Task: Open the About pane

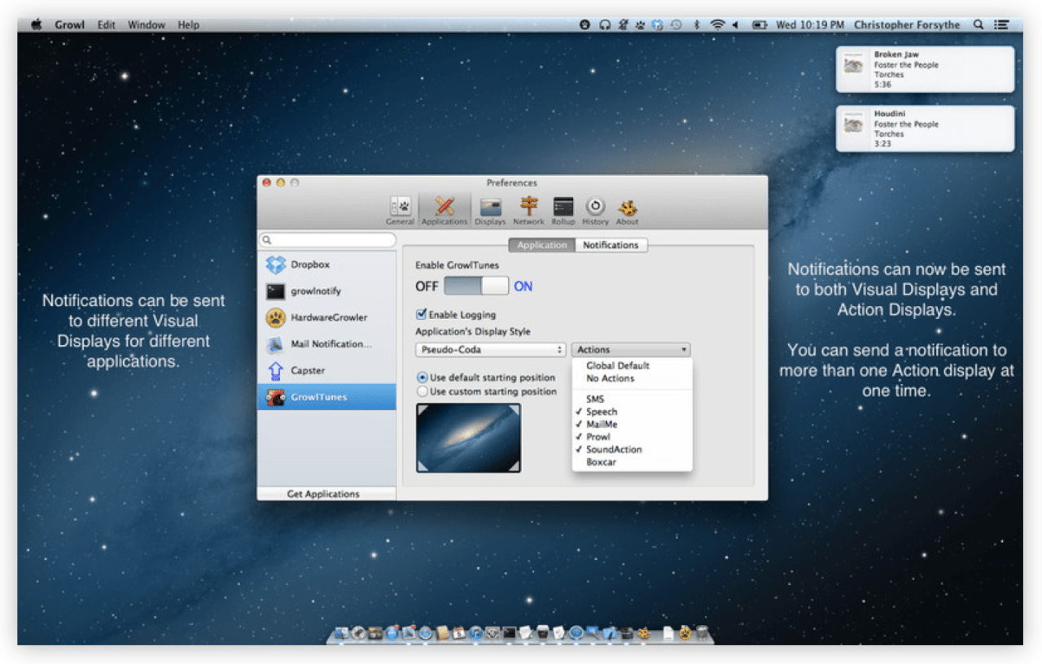Action: 627,211
